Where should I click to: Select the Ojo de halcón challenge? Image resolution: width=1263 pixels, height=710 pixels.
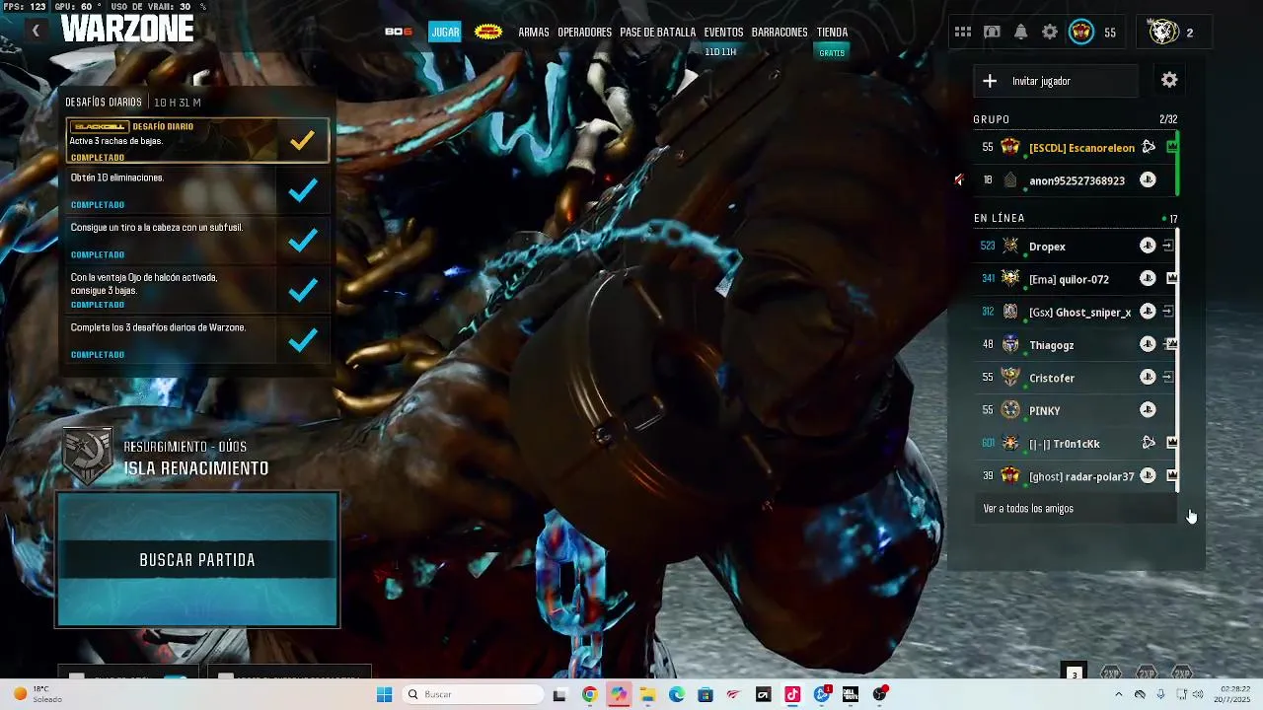click(197, 290)
